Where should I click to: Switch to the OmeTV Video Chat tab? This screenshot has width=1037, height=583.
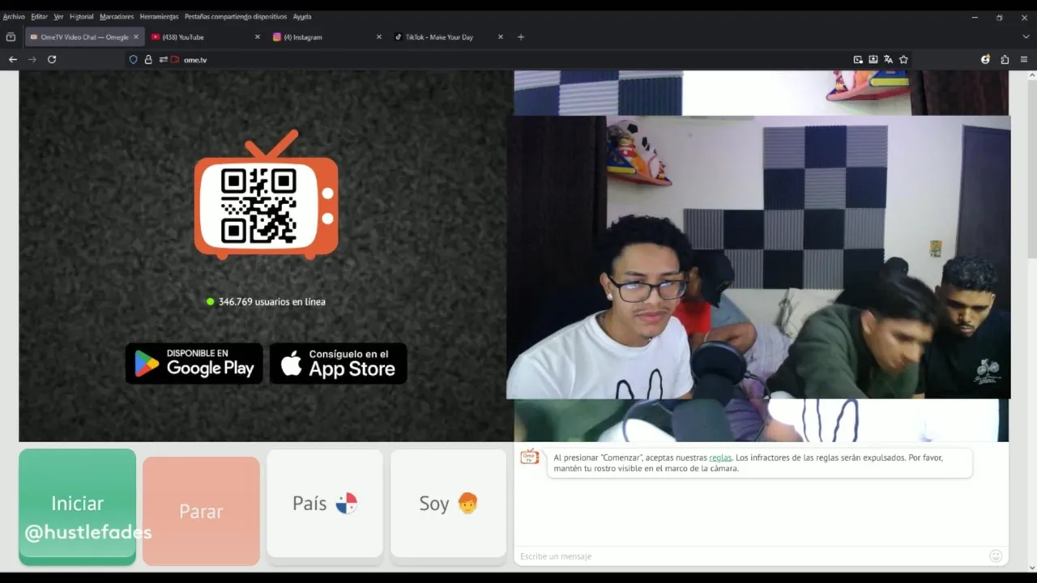(84, 36)
